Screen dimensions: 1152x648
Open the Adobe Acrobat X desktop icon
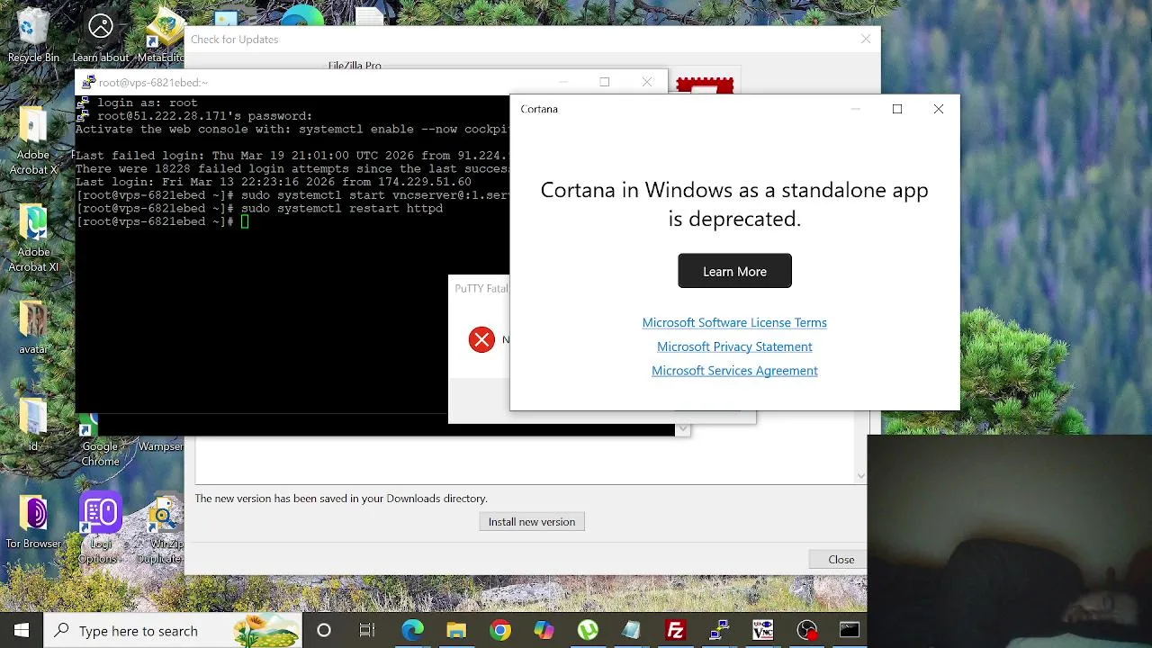pyautogui.click(x=33, y=139)
